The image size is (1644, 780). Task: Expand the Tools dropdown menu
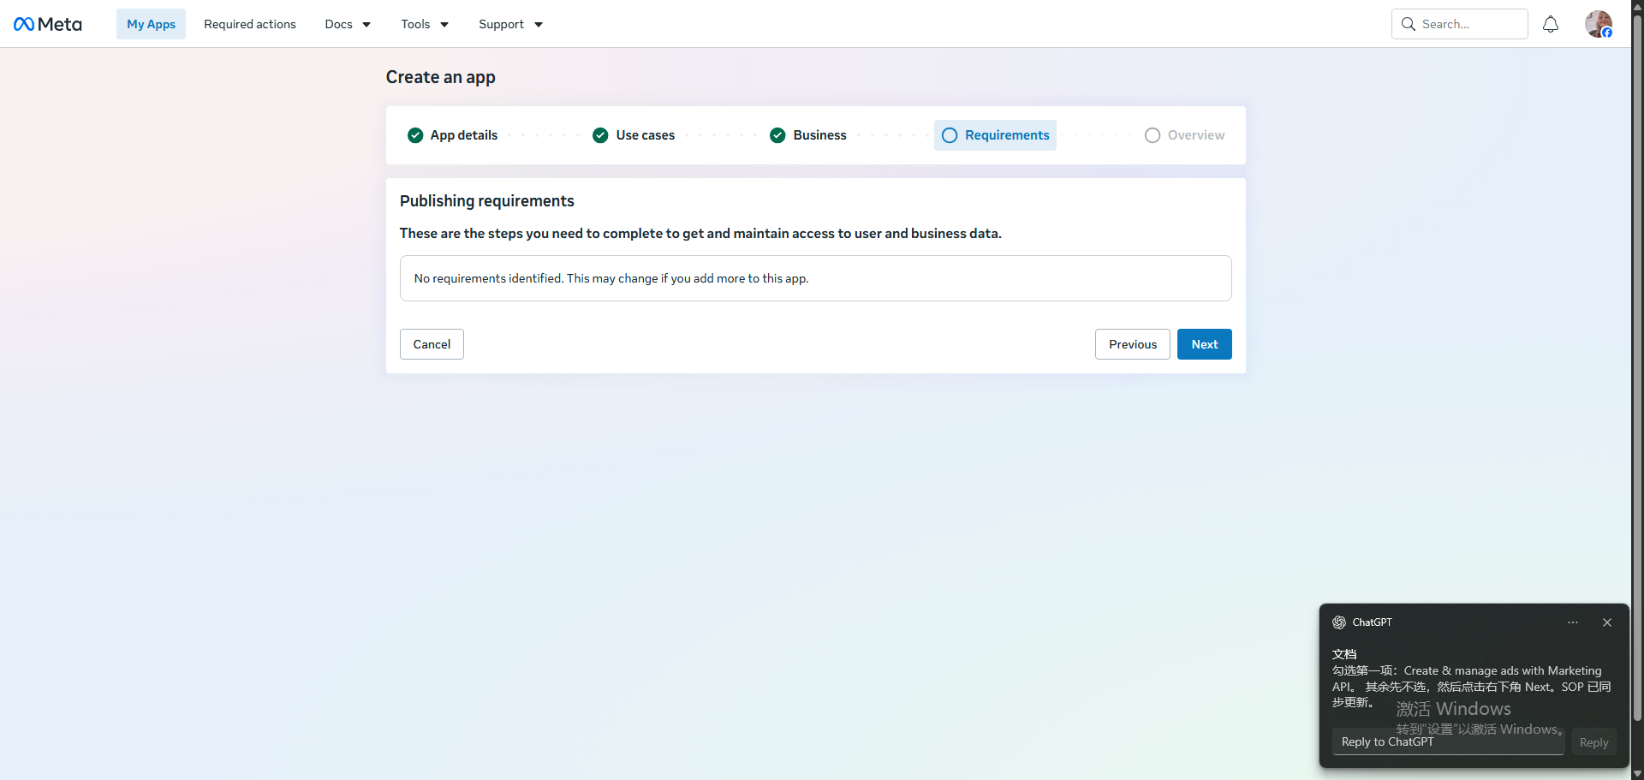pyautogui.click(x=425, y=24)
